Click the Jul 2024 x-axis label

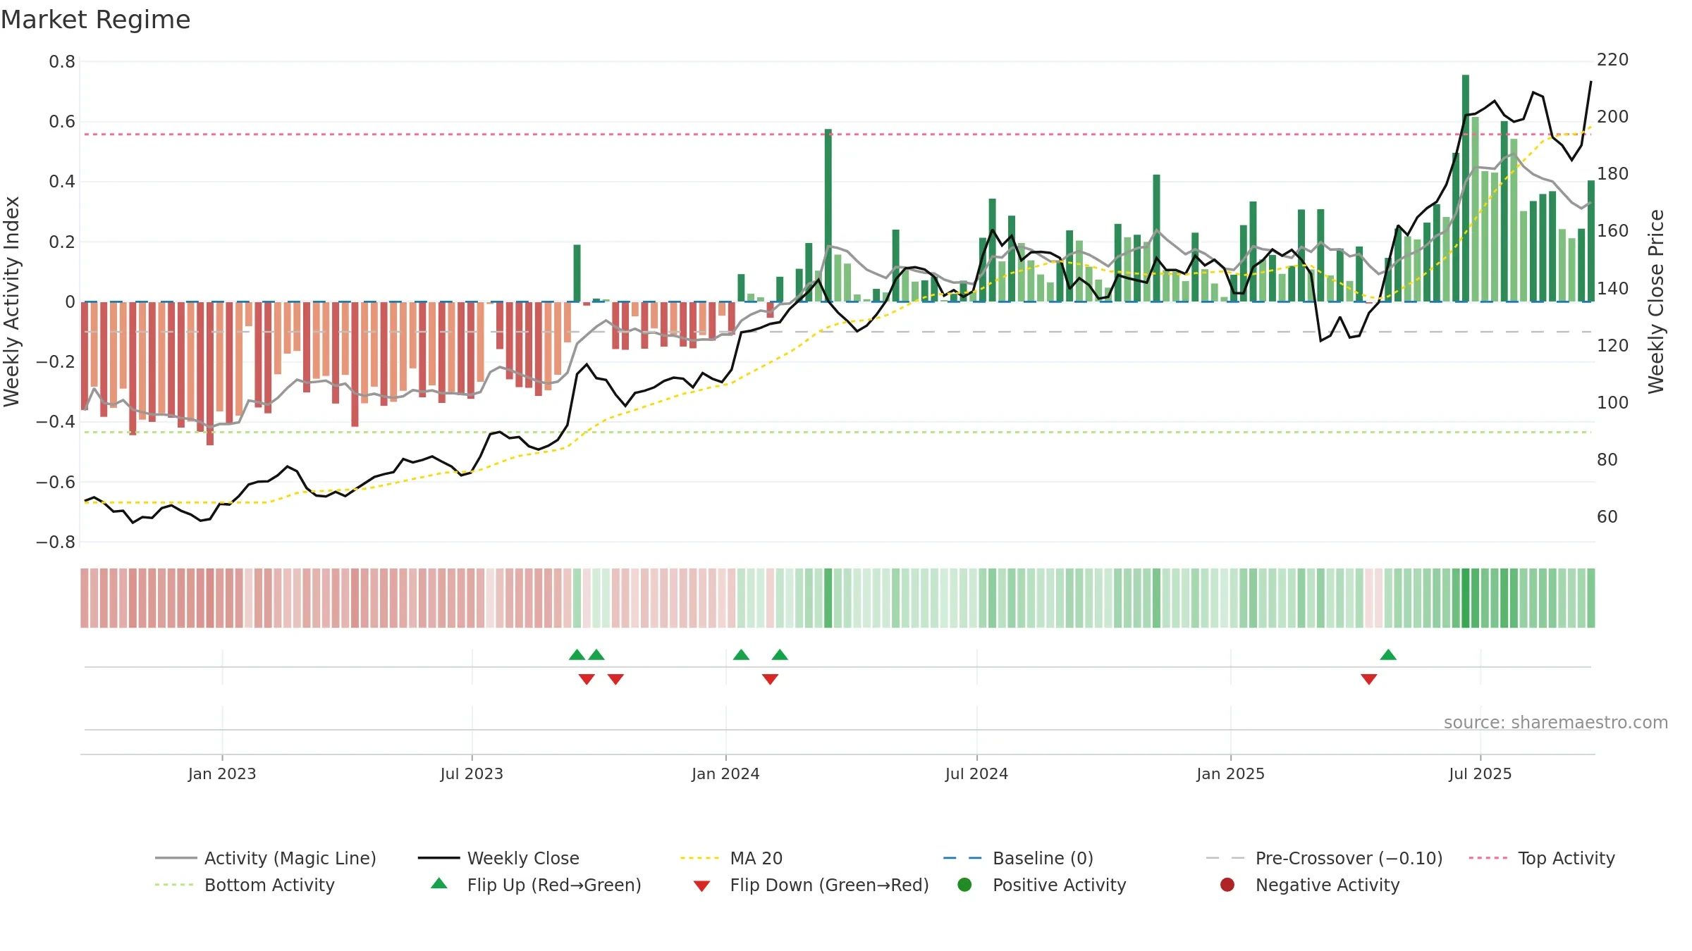[x=976, y=774]
